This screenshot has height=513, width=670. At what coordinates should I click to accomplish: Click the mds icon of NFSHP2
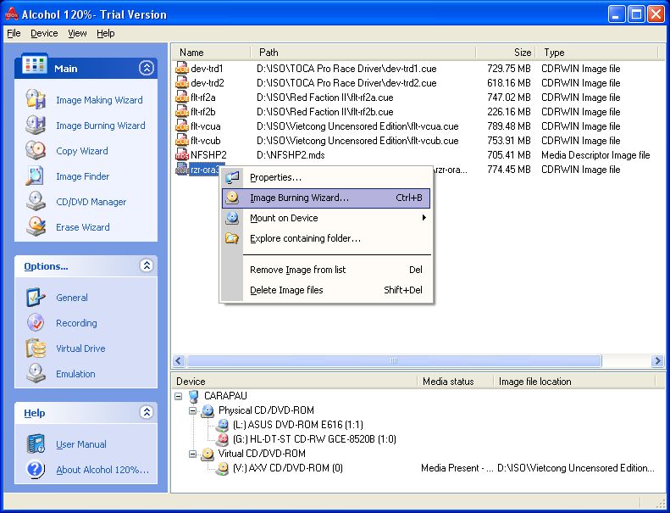182,155
